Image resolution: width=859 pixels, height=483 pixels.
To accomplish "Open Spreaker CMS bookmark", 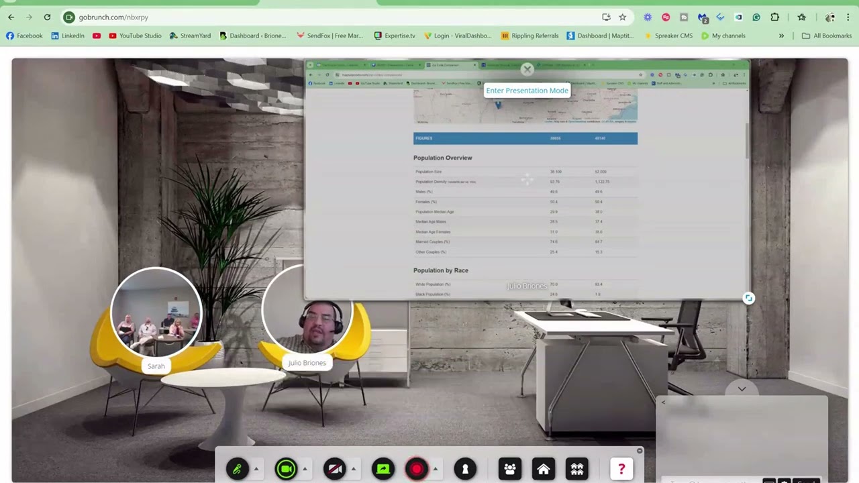I will pos(668,36).
